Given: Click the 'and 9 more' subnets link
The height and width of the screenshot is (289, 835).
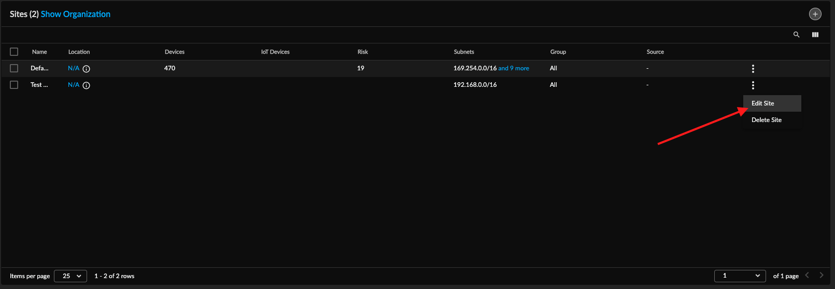Looking at the screenshot, I should pos(514,68).
